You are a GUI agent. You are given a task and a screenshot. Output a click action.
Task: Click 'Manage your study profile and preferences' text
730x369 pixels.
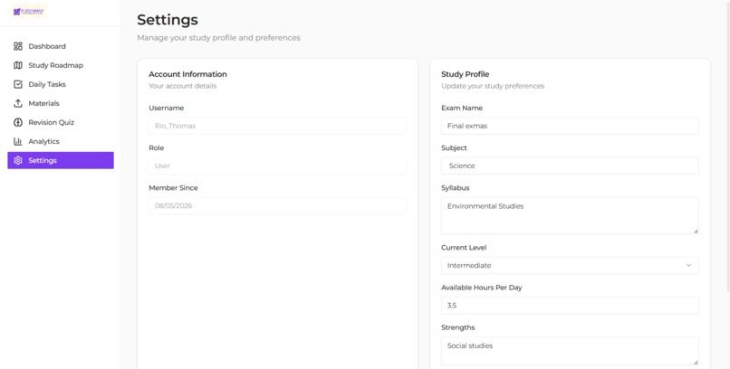(218, 38)
